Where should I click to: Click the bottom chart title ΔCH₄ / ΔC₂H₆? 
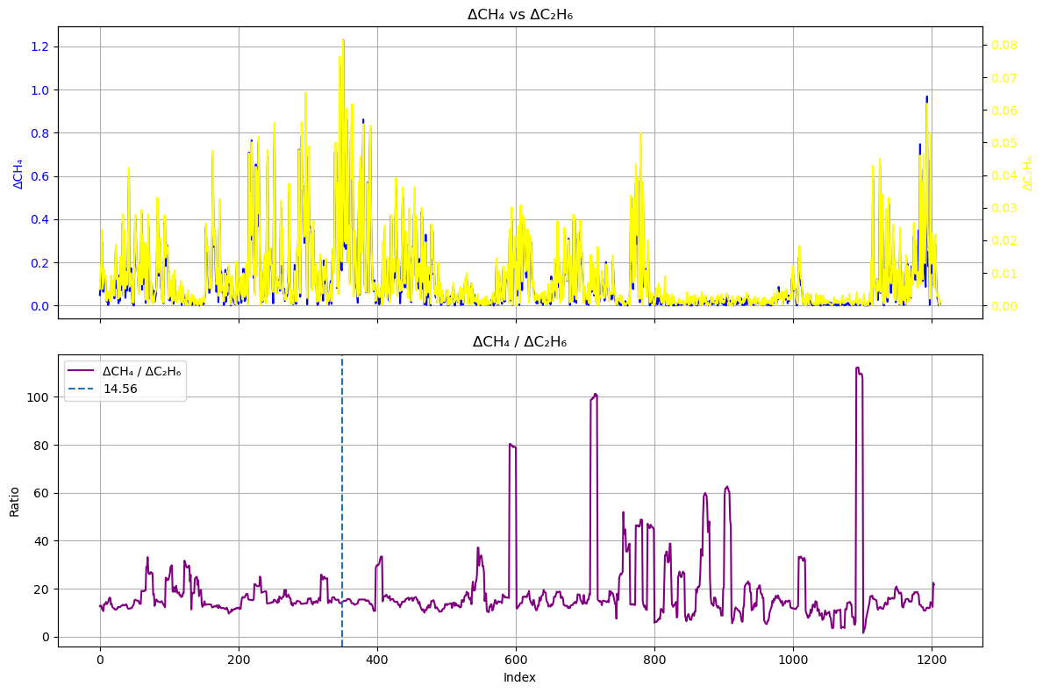click(520, 342)
